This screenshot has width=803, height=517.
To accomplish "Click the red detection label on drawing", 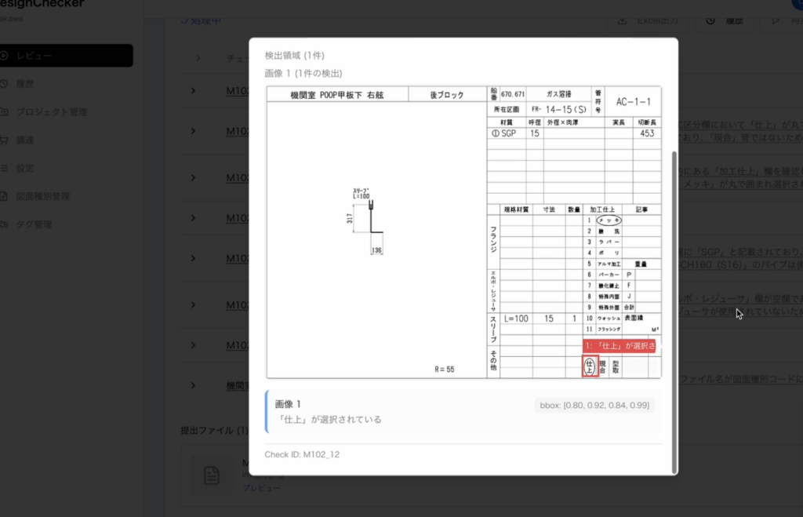I will 619,346.
